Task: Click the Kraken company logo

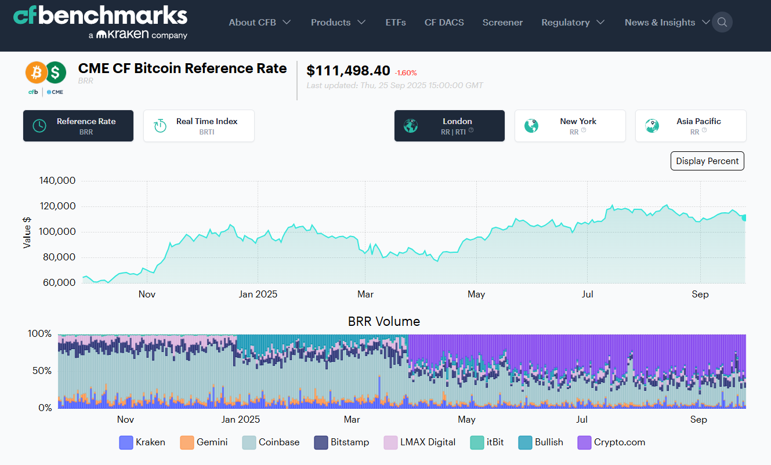Action: coord(137,35)
